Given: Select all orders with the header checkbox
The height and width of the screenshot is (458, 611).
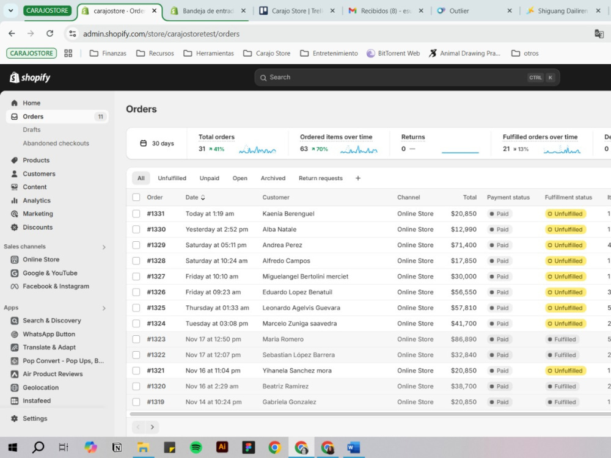Looking at the screenshot, I should [136, 197].
